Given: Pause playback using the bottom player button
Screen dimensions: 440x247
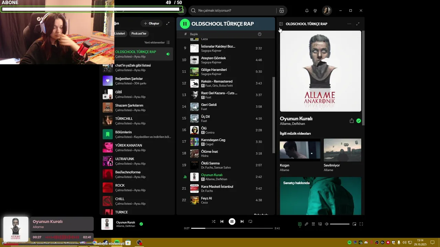Looking at the screenshot, I should [232, 222].
